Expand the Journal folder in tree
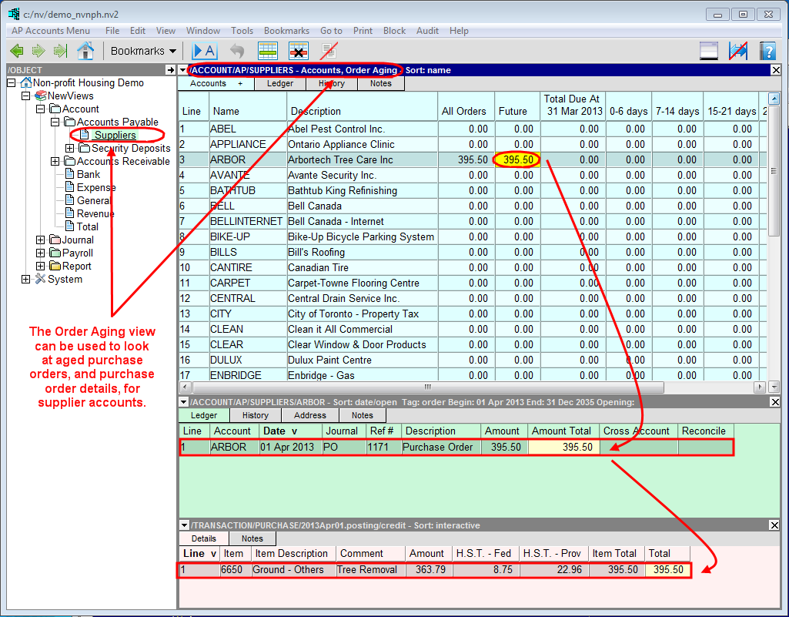This screenshot has height=617, width=789. point(41,240)
